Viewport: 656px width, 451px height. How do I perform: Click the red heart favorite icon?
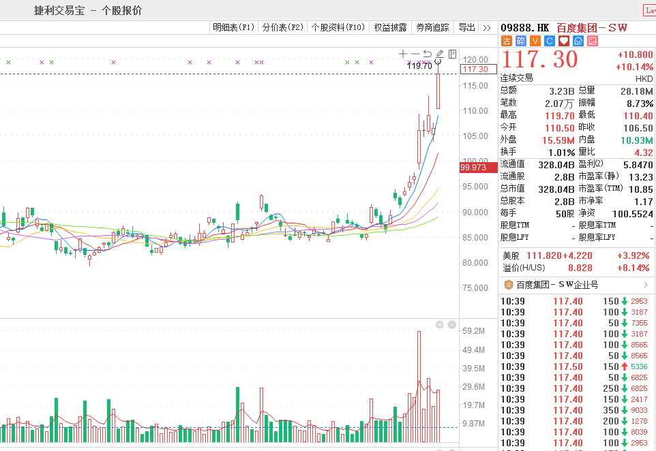point(563,41)
